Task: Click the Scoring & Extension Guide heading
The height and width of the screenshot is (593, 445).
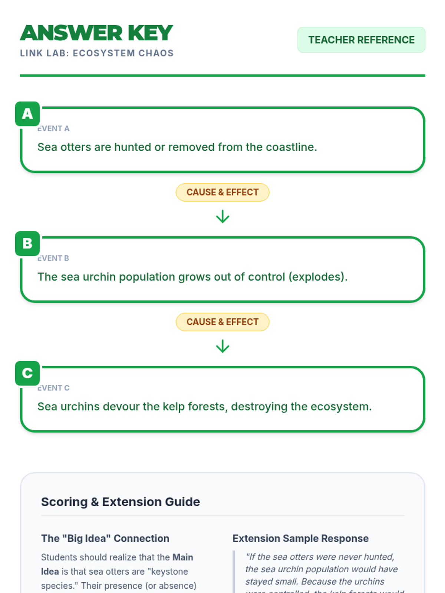Action: point(121,502)
